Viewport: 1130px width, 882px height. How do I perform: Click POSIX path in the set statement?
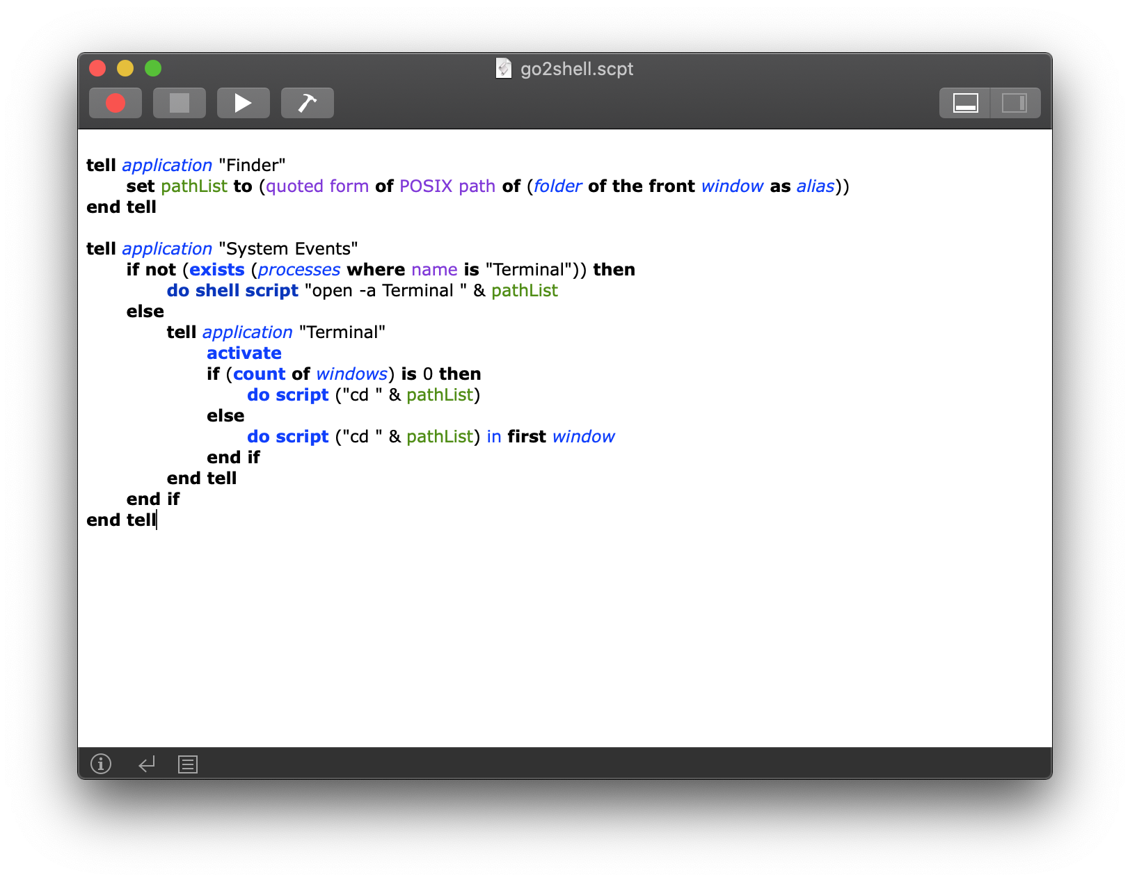(x=447, y=186)
